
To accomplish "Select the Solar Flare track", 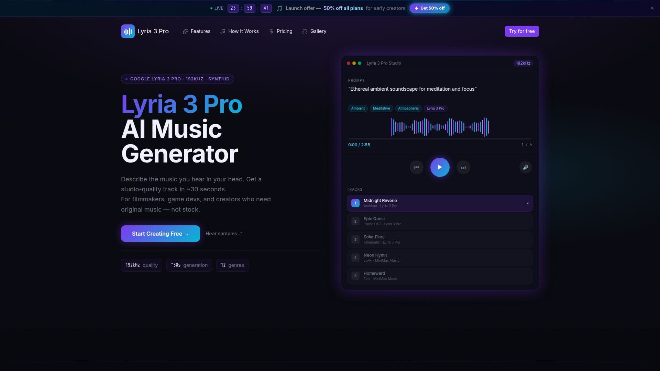I will pyautogui.click(x=440, y=239).
